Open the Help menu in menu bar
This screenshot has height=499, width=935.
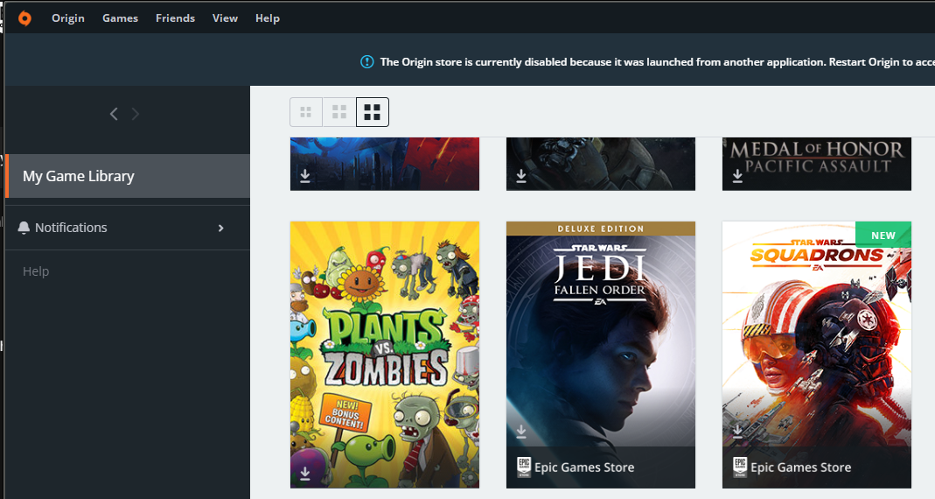point(267,18)
